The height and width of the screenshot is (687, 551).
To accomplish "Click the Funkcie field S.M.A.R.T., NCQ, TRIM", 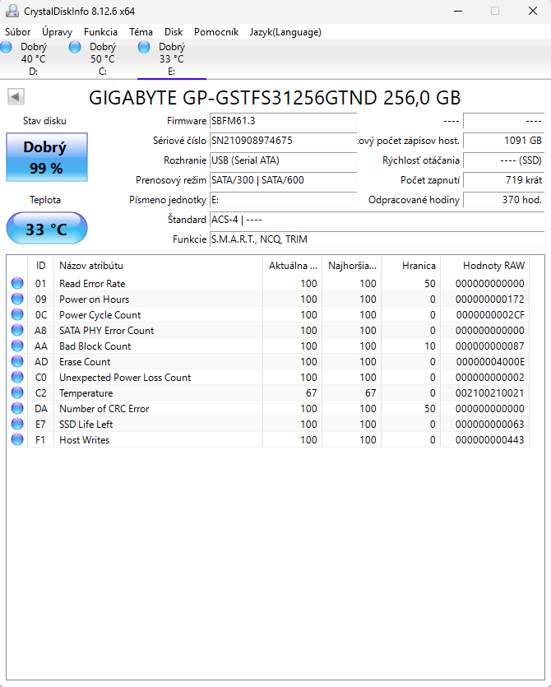I will (377, 239).
